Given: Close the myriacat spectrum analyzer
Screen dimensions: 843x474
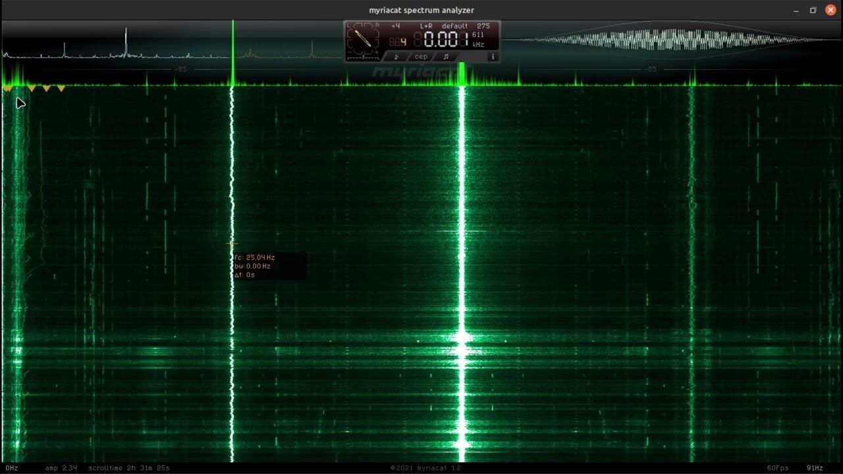Looking at the screenshot, I should [830, 10].
